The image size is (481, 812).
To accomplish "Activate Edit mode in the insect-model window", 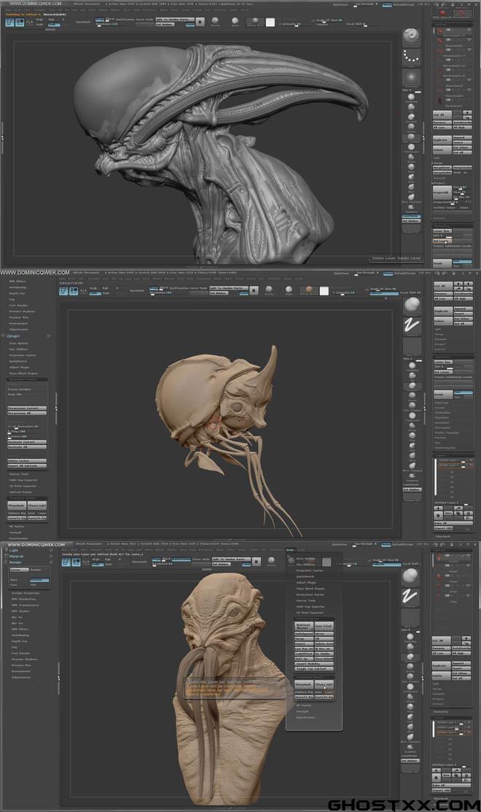I will pos(63,291).
